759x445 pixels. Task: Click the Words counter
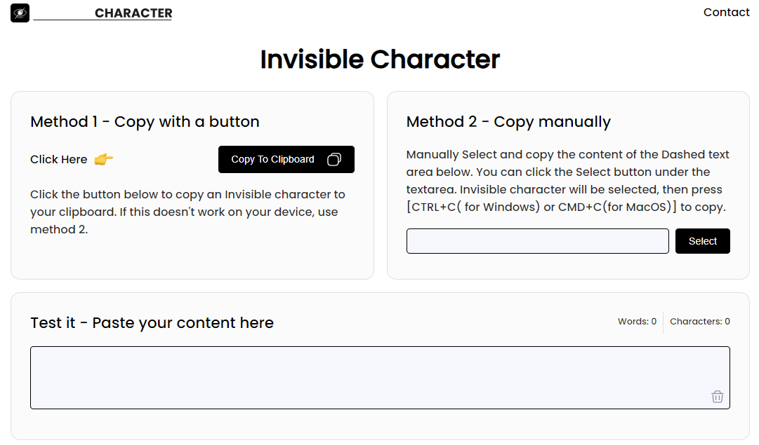[637, 322]
